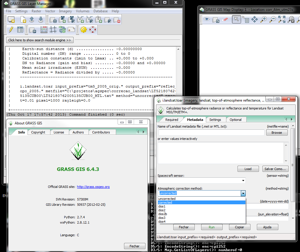Choose 'dos1' correction method
This screenshot has height=252, width=300.
202,206
